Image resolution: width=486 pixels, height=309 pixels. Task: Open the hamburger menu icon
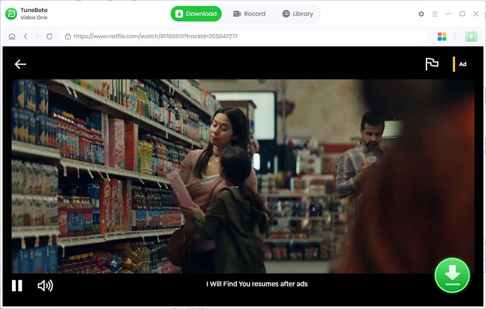[x=435, y=14]
